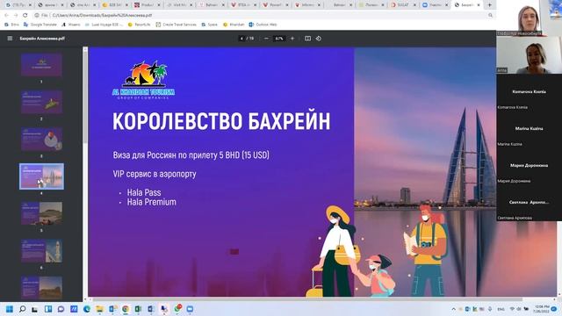
Task: Rotate the PDF document counterclockwise
Action: tap(319, 39)
